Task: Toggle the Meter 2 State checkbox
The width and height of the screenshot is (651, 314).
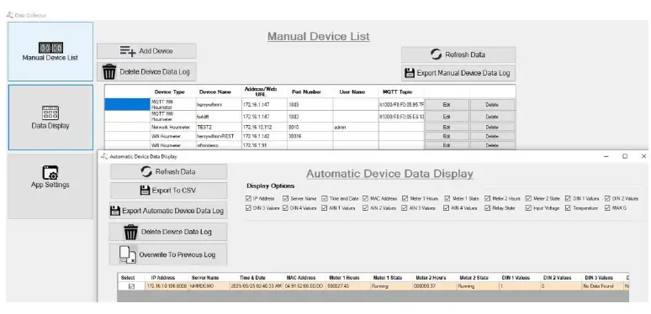Action: click(528, 198)
